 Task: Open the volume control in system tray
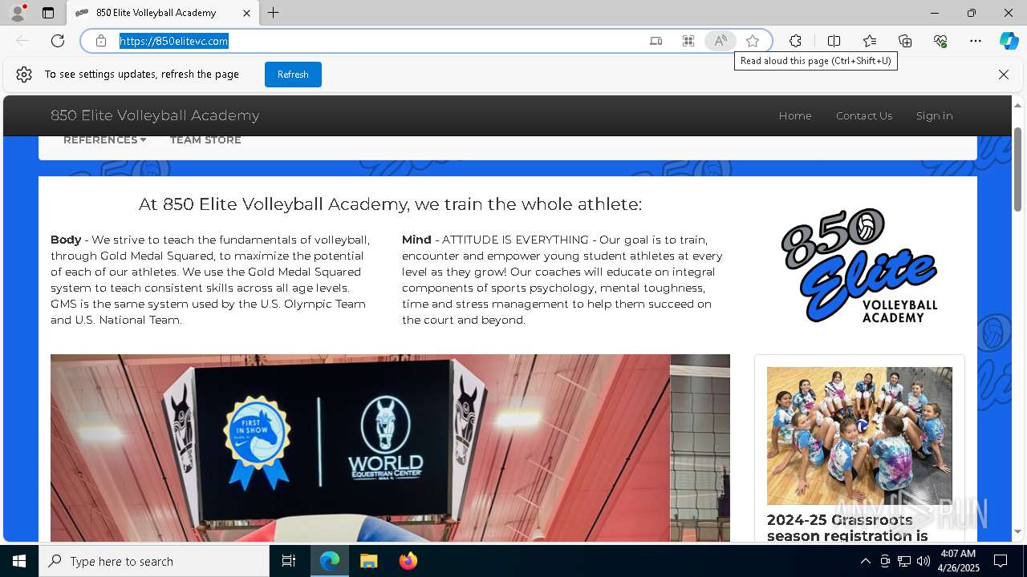[923, 561]
